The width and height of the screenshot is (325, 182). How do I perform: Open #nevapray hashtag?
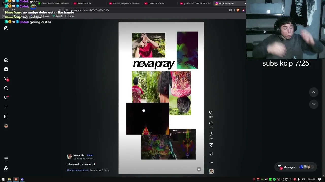click(x=95, y=170)
